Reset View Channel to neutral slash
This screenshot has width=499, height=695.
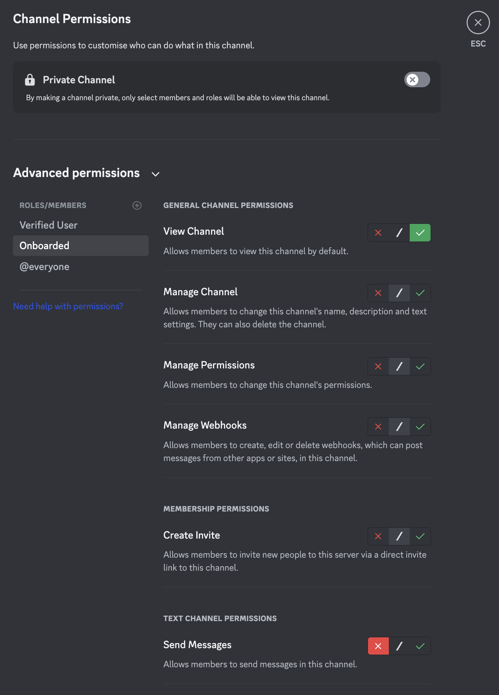(399, 233)
